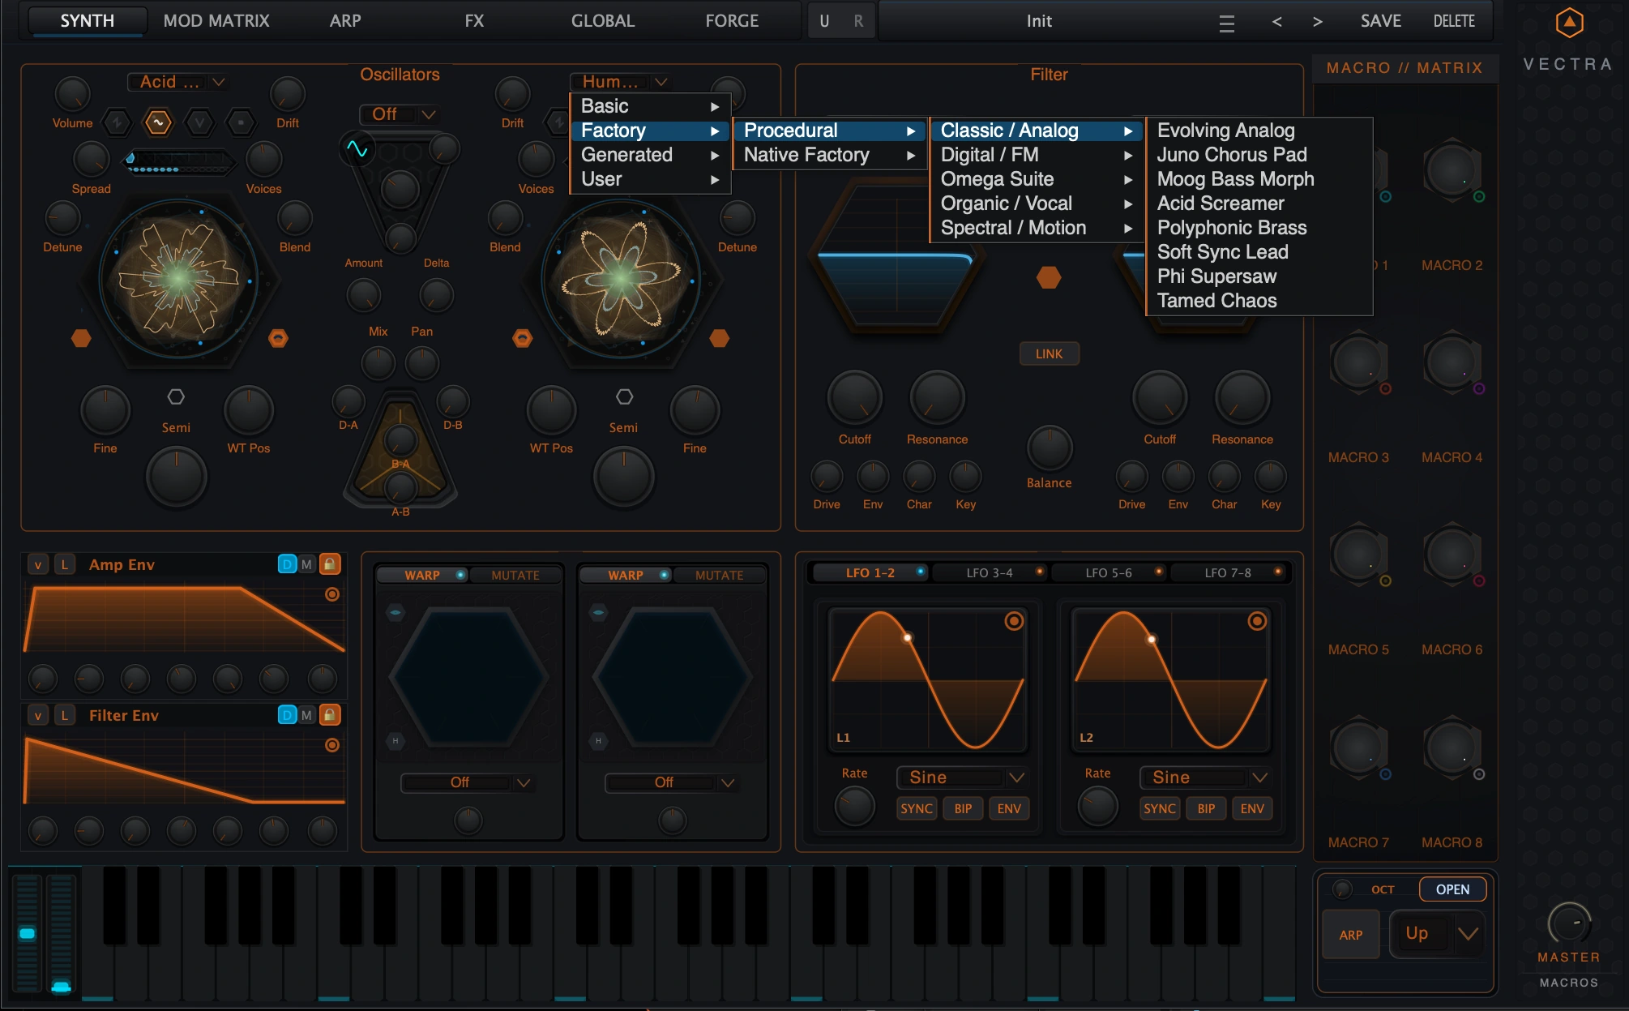Switch to the MOD MATRIX tab
Viewport: 1629px width, 1011px height.
[216, 21]
